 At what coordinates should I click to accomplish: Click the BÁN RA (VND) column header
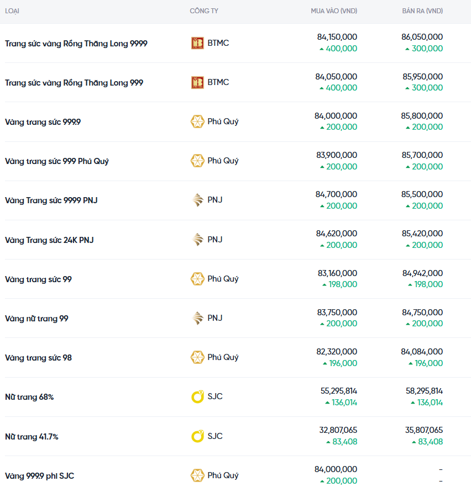422,11
